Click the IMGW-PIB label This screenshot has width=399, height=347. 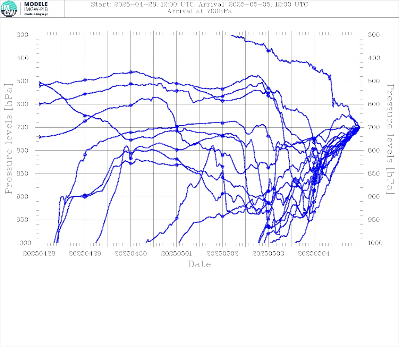[x=36, y=9]
